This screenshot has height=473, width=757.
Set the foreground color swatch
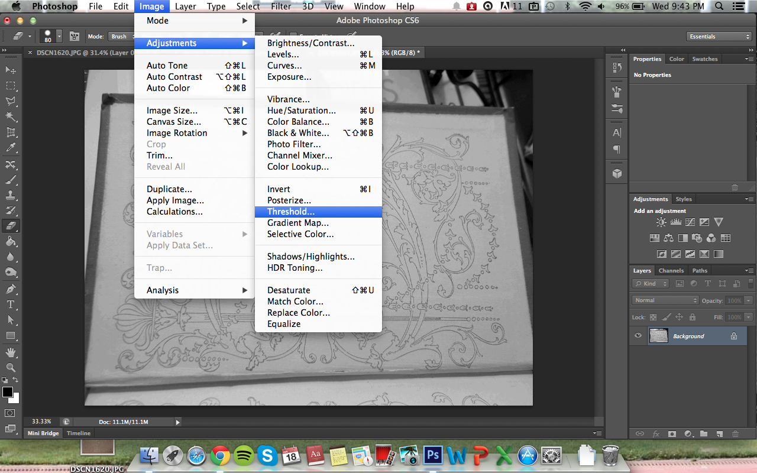(x=8, y=392)
